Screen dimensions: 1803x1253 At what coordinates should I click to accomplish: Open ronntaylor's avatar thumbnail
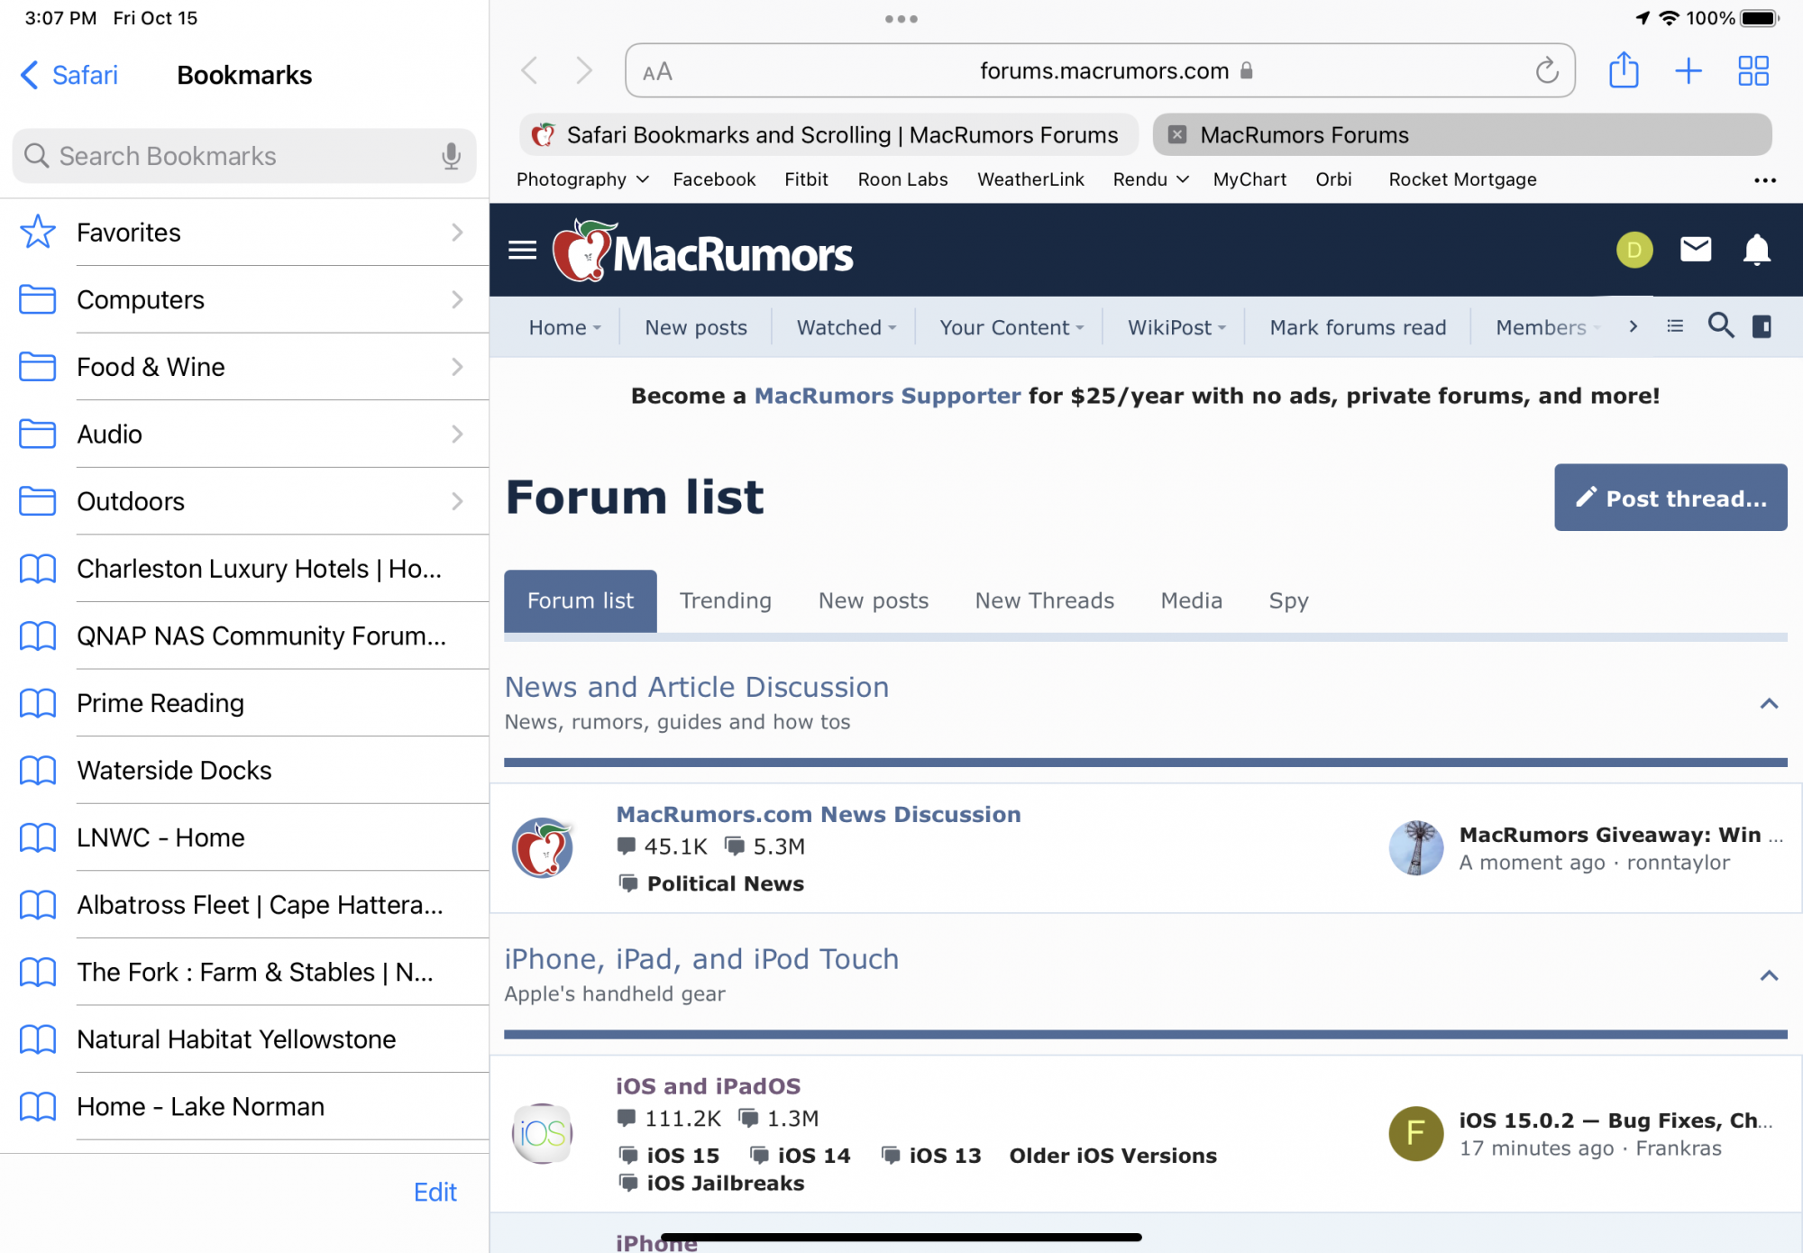(1416, 847)
